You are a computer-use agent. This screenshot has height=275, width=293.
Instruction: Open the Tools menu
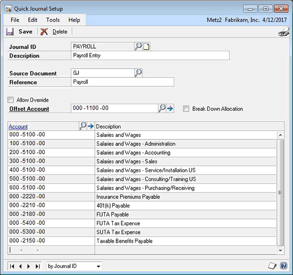pyautogui.click(x=53, y=20)
